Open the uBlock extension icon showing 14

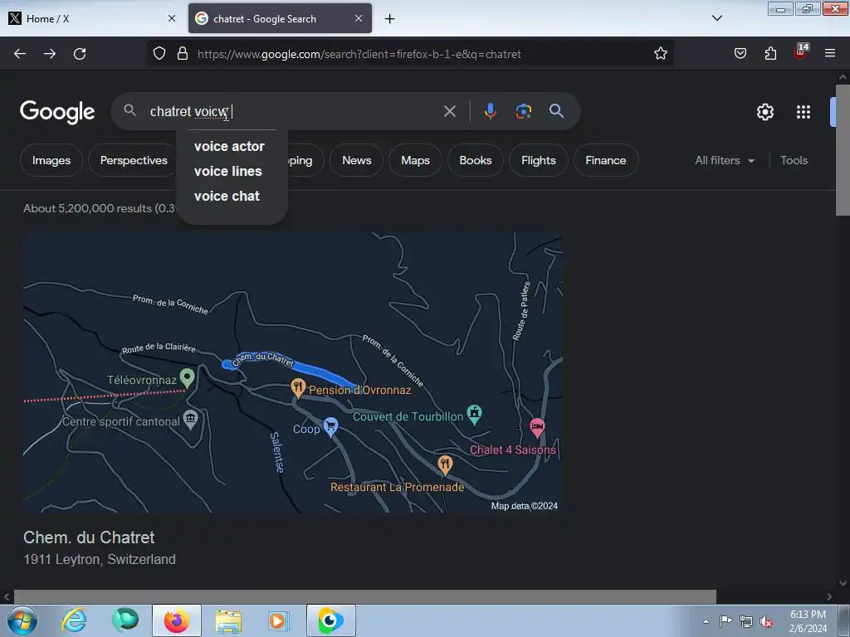pos(801,52)
